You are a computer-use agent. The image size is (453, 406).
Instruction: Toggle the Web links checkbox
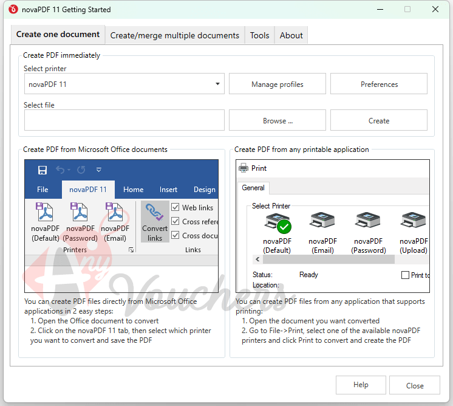[x=175, y=207]
